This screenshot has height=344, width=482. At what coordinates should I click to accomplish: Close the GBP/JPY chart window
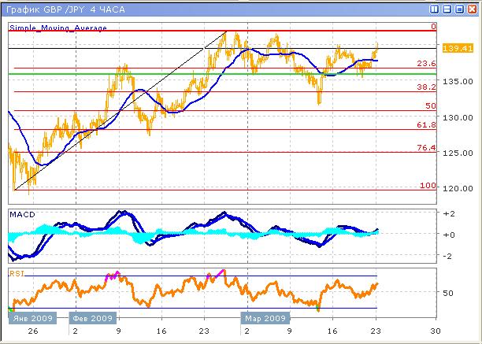coord(471,8)
